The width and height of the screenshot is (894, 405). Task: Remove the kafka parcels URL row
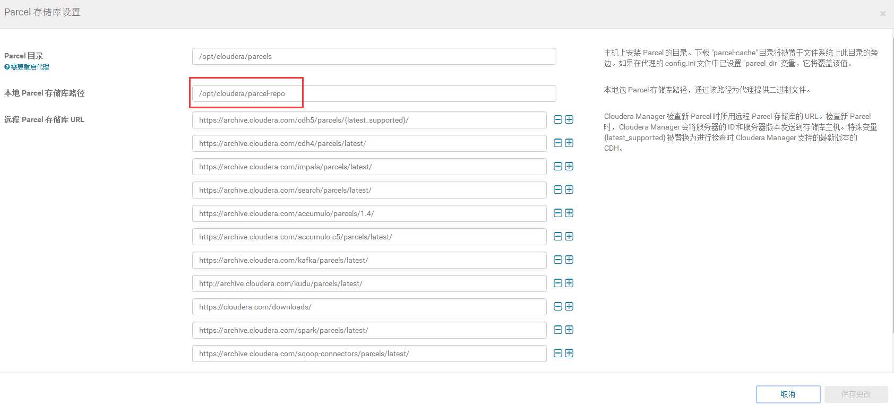point(558,260)
